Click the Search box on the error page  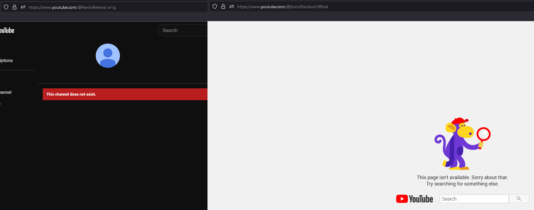click(474, 199)
